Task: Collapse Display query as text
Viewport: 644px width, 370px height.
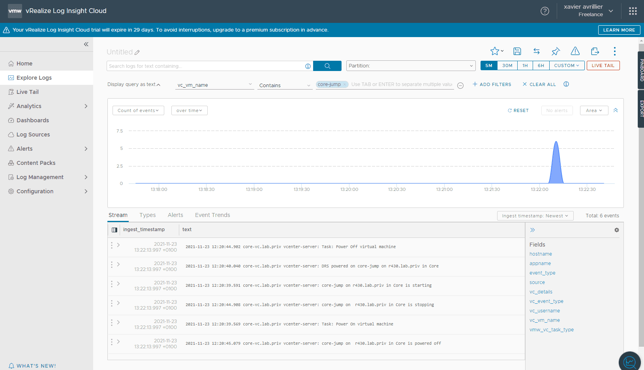Action: click(134, 84)
